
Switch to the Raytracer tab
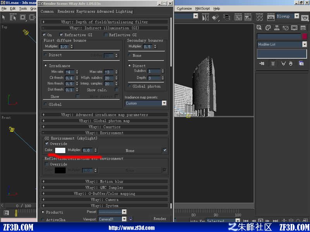point(86,12)
